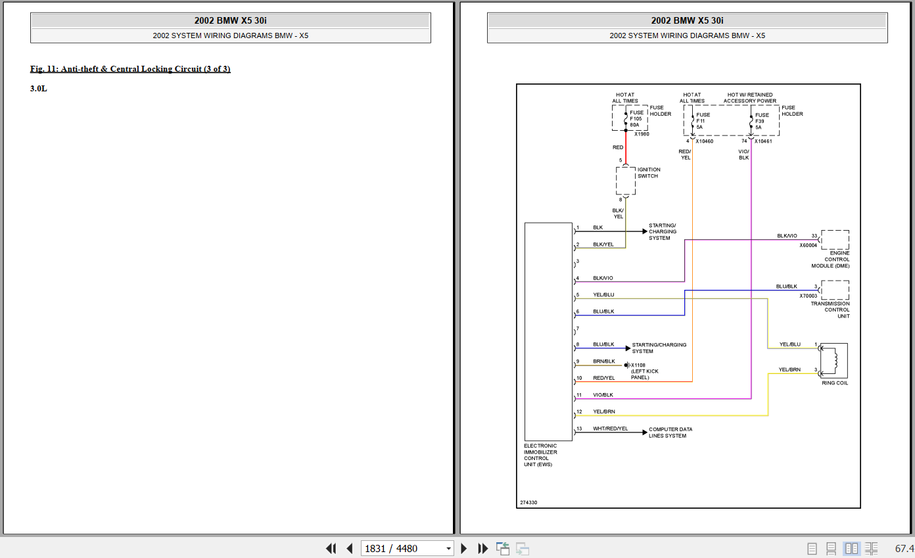This screenshot has width=915, height=558.
Task: Switch to single page layout
Action: 812,548
